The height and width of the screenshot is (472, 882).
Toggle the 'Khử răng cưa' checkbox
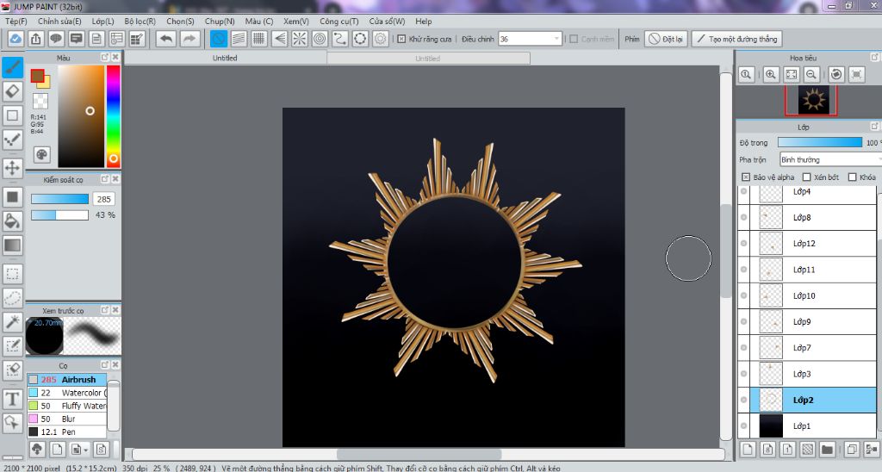pyautogui.click(x=401, y=39)
